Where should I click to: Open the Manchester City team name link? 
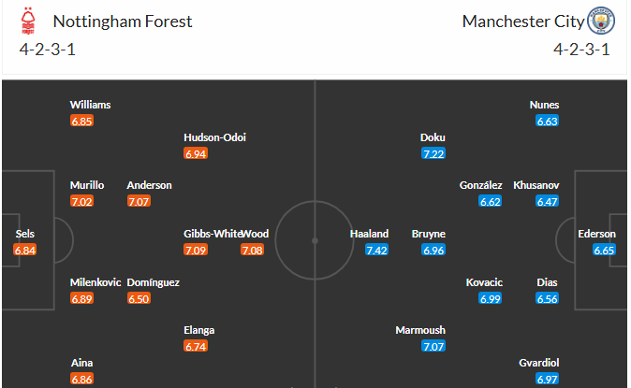point(522,22)
